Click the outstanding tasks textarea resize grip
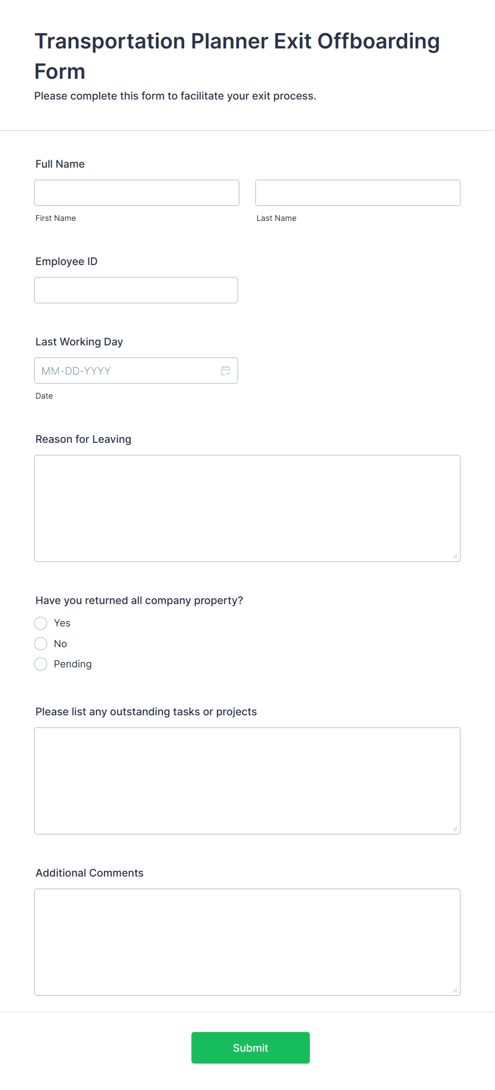Image resolution: width=495 pixels, height=1090 pixels. [x=455, y=829]
